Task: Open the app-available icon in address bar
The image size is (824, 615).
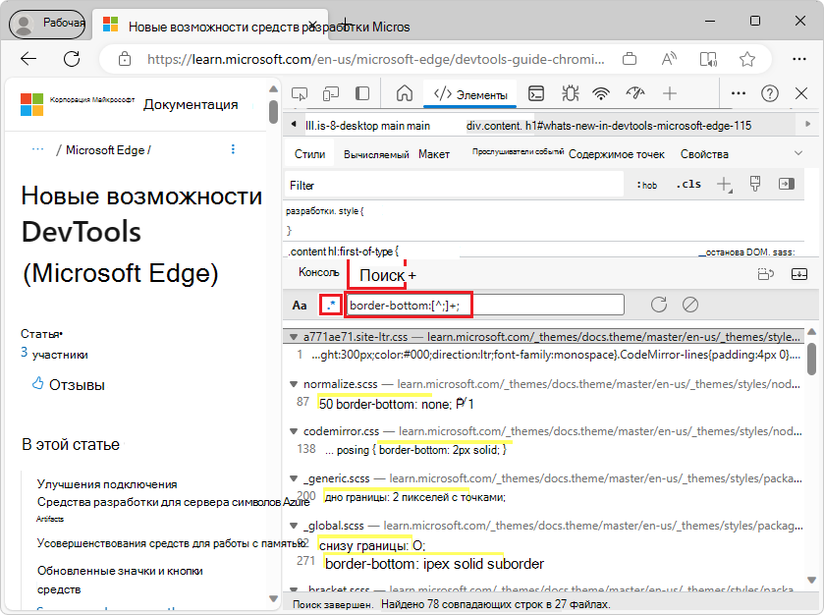Action: 629,59
